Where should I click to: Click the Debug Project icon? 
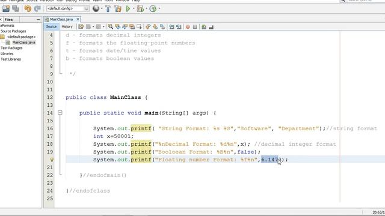click(x=140, y=9)
